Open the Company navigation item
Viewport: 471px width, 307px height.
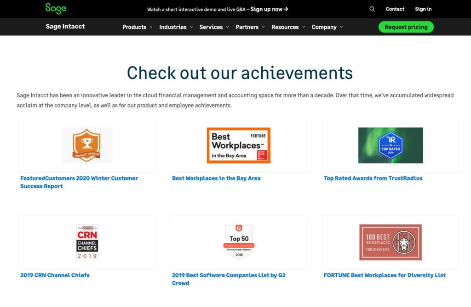point(324,27)
